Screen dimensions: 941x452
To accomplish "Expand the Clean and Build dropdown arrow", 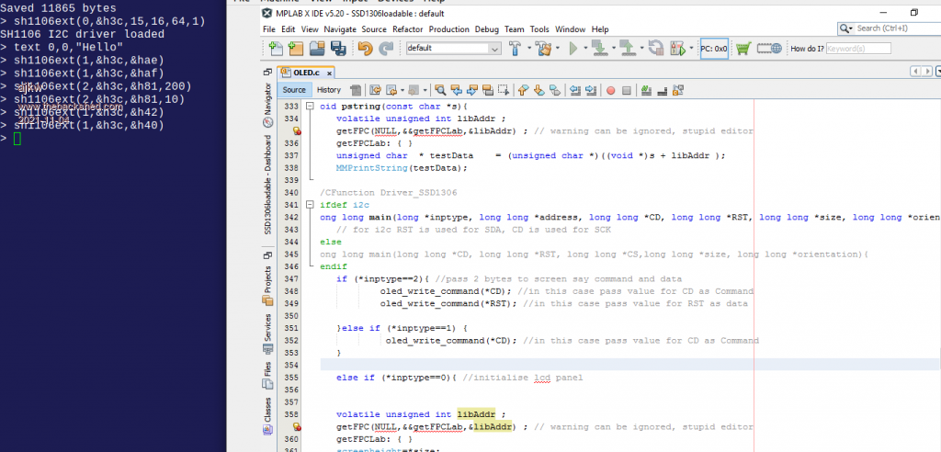I will [x=558, y=48].
